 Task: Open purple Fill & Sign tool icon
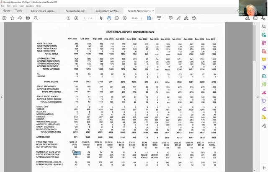(264, 109)
